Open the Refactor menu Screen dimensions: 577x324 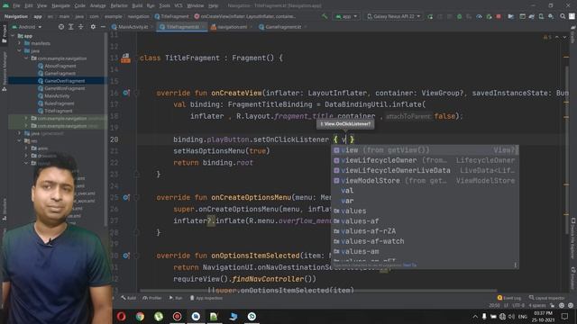pyautogui.click(x=119, y=5)
